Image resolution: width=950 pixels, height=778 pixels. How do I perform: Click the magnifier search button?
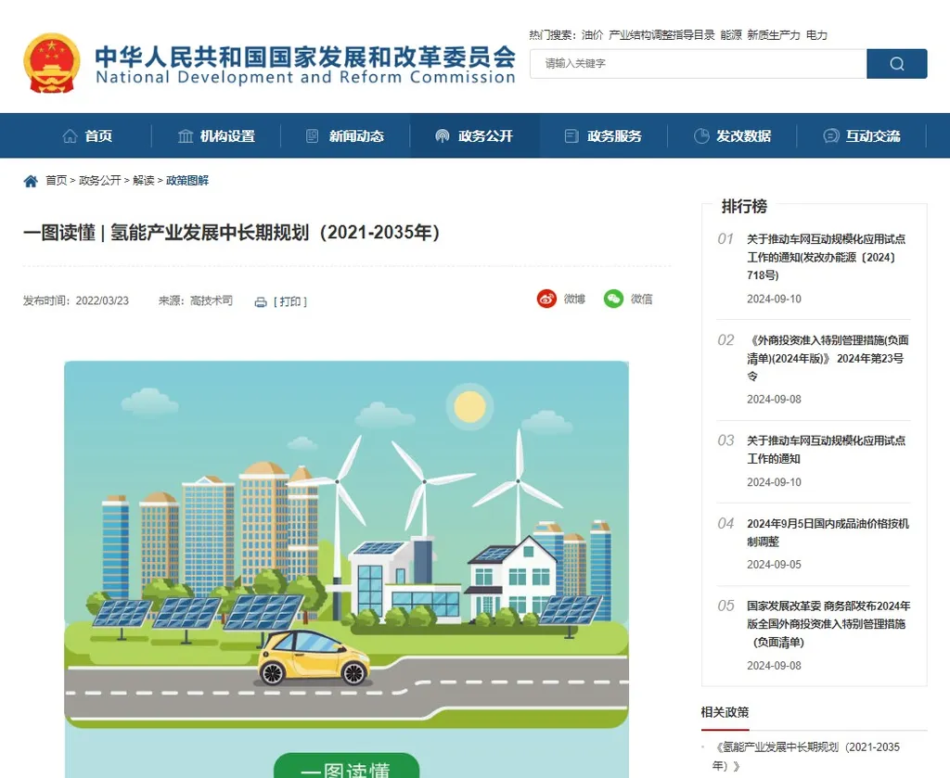(897, 64)
